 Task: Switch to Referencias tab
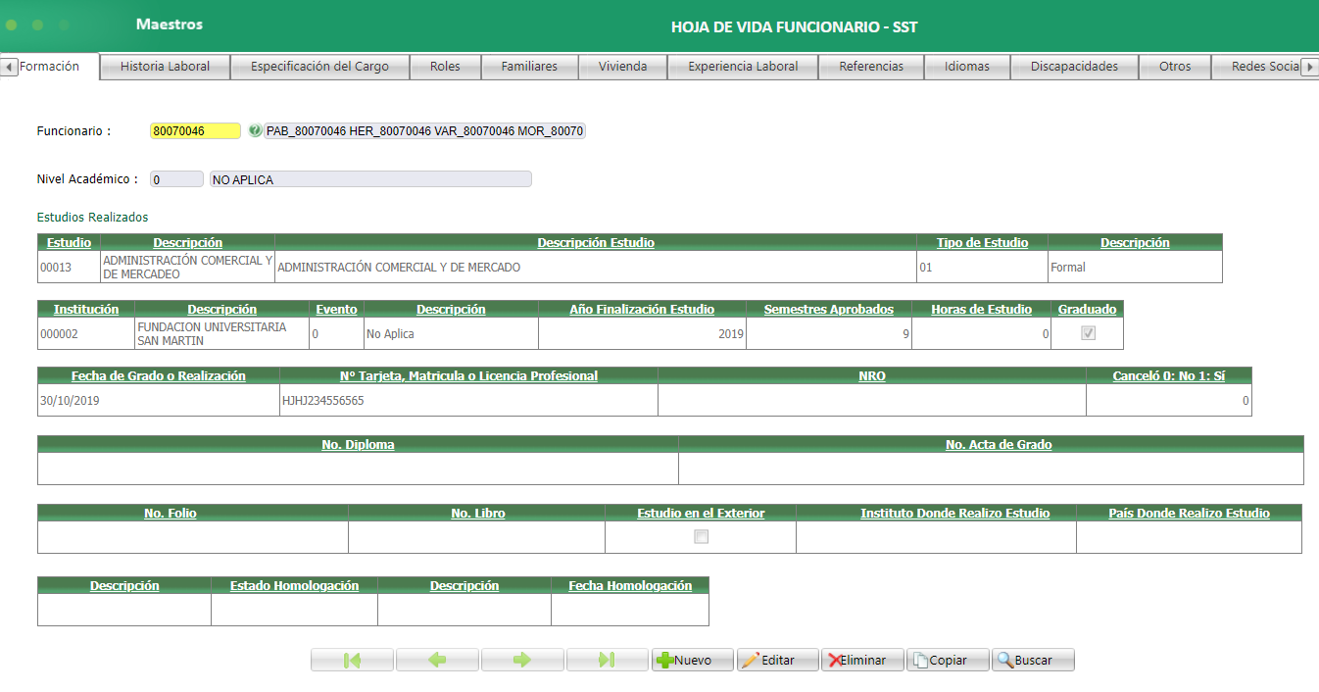click(871, 67)
